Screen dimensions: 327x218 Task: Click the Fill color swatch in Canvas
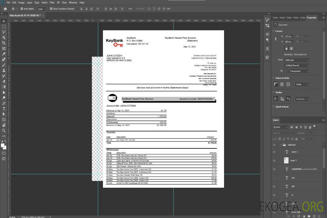[286, 71]
